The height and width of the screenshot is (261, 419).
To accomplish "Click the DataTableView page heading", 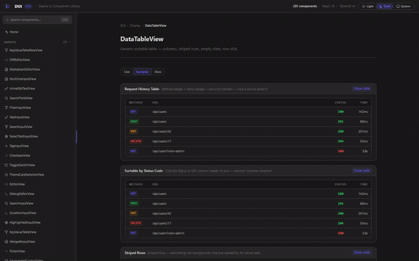I will tap(142, 39).
